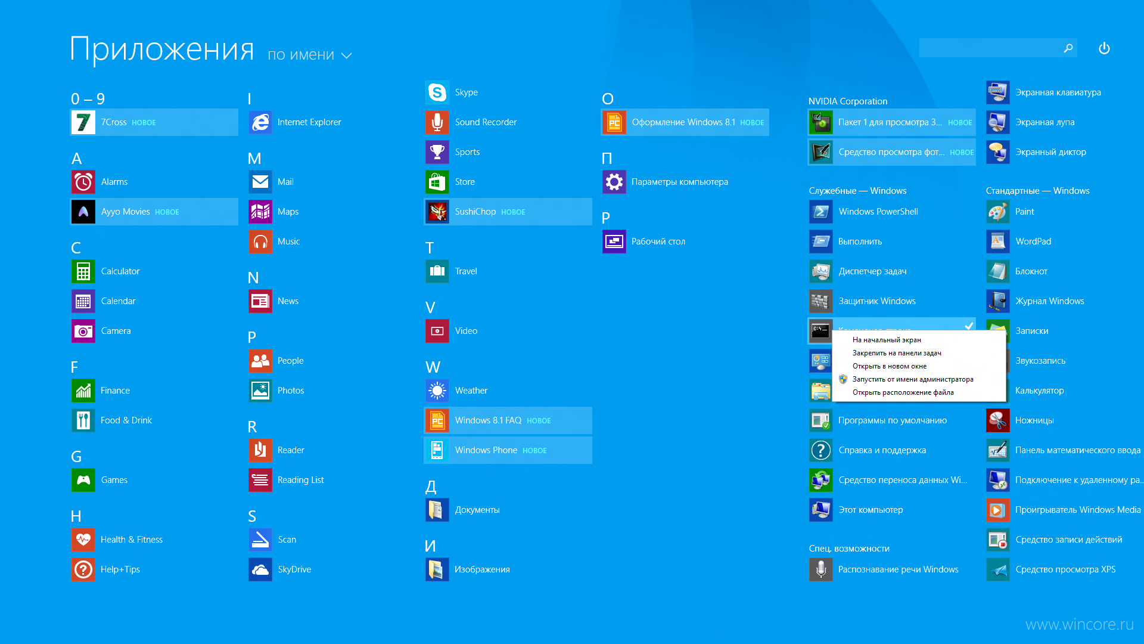Image resolution: width=1144 pixels, height=644 pixels.
Task: Click the 'Служебные — Windows' group header
Action: tap(857, 191)
